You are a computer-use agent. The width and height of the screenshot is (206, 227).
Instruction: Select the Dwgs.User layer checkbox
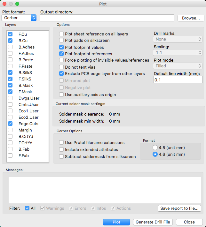(10, 98)
